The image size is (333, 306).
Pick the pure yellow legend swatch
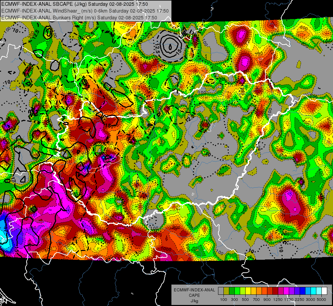[248, 291]
